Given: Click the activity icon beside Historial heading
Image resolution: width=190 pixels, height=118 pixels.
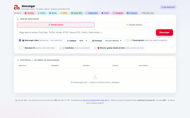Looking at the screenshot, I should (18, 60).
